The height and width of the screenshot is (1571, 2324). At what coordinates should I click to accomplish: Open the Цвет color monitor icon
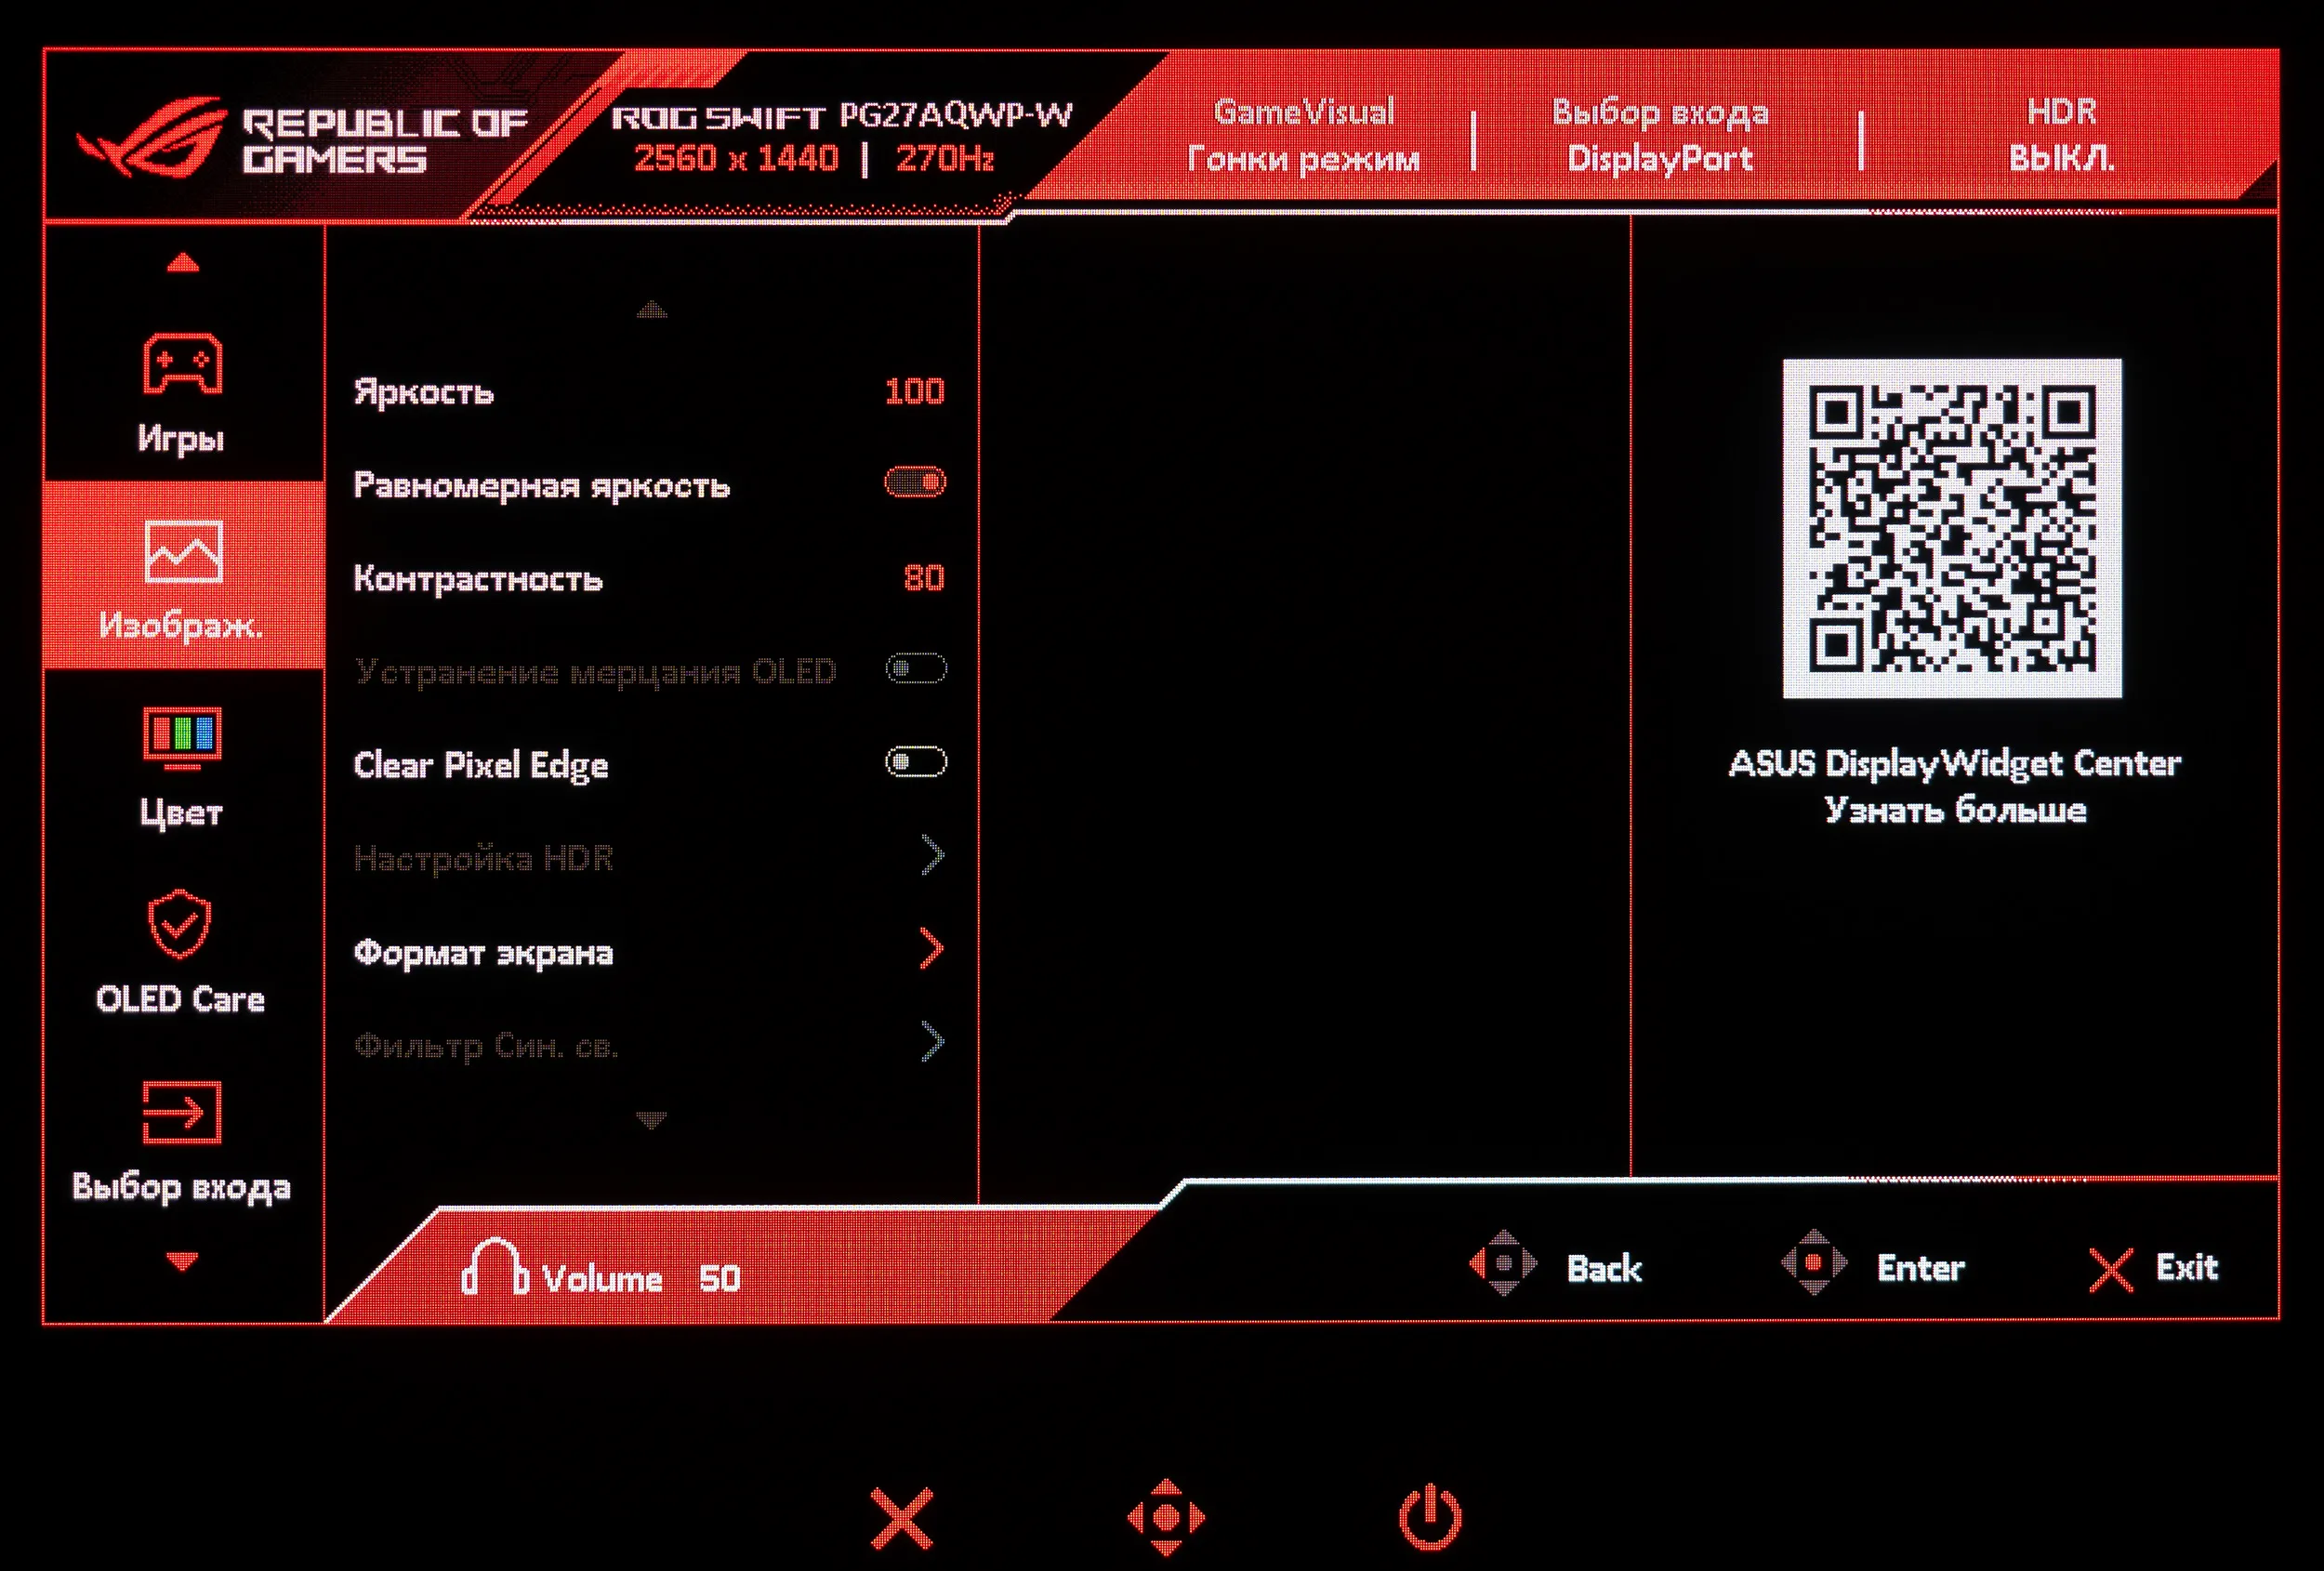click(x=182, y=737)
